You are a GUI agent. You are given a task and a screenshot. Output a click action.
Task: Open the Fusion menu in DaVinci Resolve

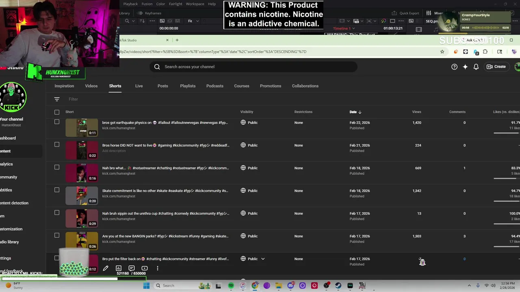147,4
